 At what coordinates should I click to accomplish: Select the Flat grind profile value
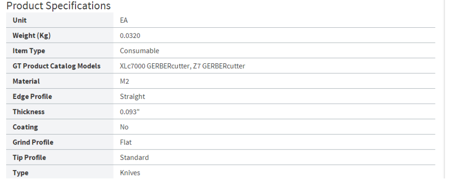126,142
